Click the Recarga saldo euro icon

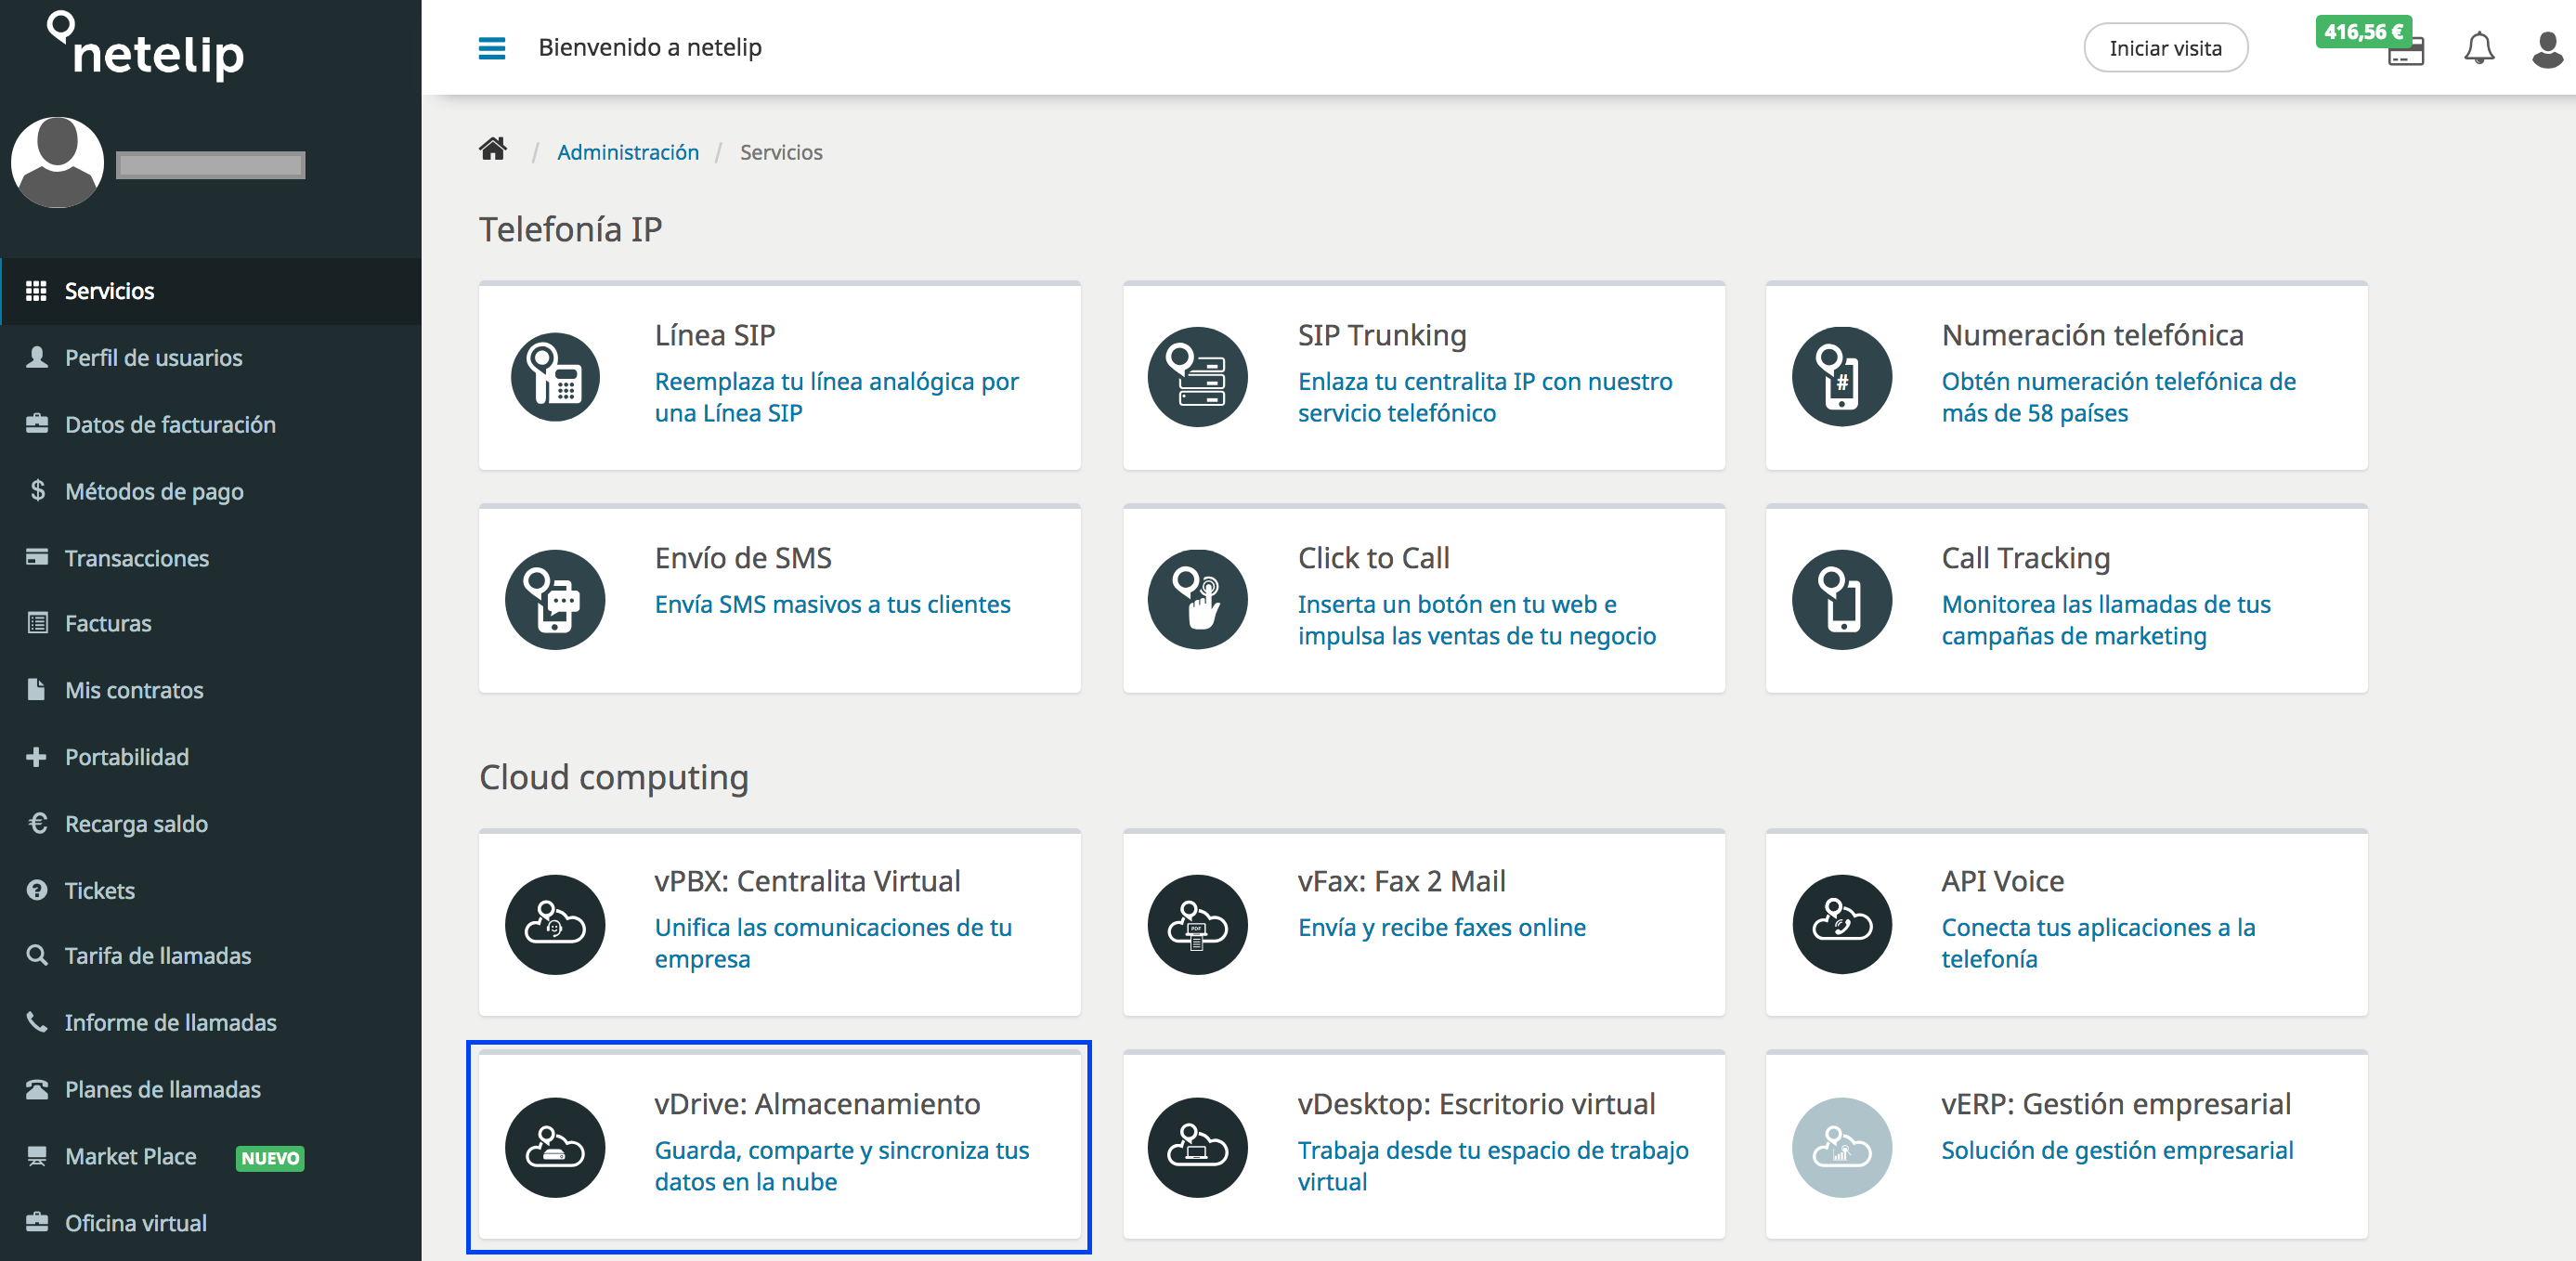[38, 823]
